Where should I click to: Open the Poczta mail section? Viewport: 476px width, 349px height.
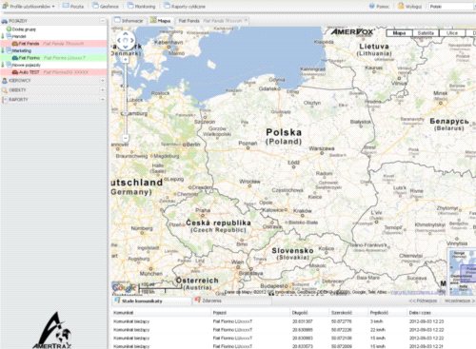click(x=73, y=6)
